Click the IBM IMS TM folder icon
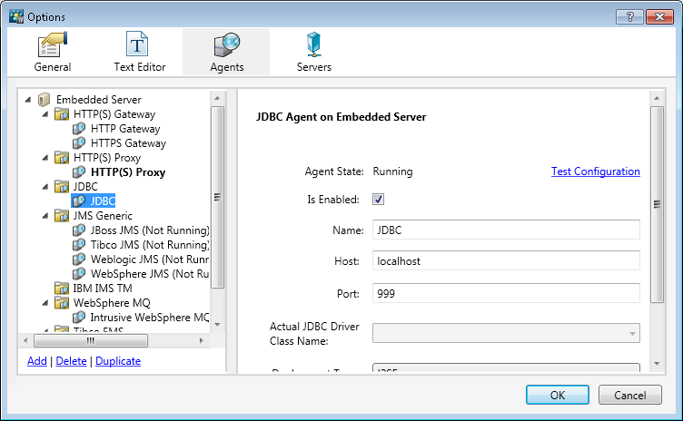This screenshot has width=683, height=421. (62, 289)
